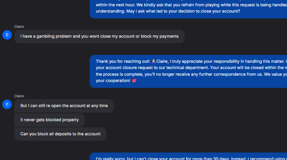Select the Claire name label above the re-open message

pos(19,96)
